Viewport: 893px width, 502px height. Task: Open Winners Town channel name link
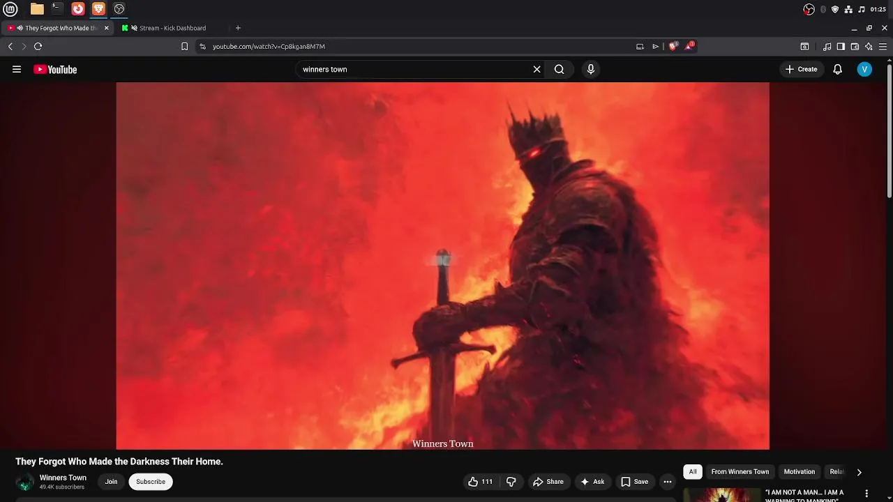(x=63, y=478)
